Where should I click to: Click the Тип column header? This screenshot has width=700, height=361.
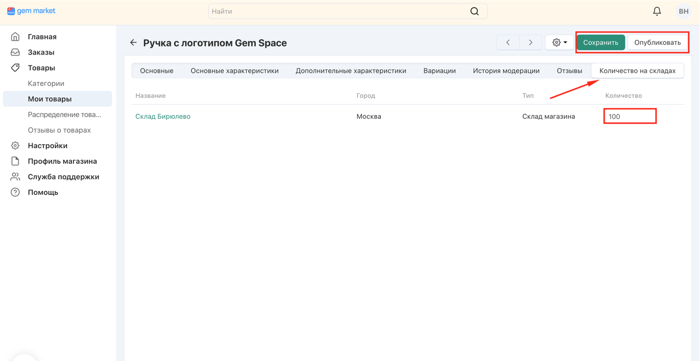point(528,95)
